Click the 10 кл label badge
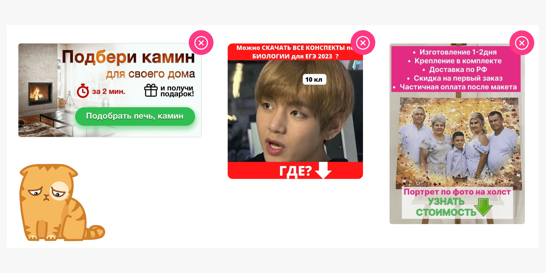 click(314, 79)
